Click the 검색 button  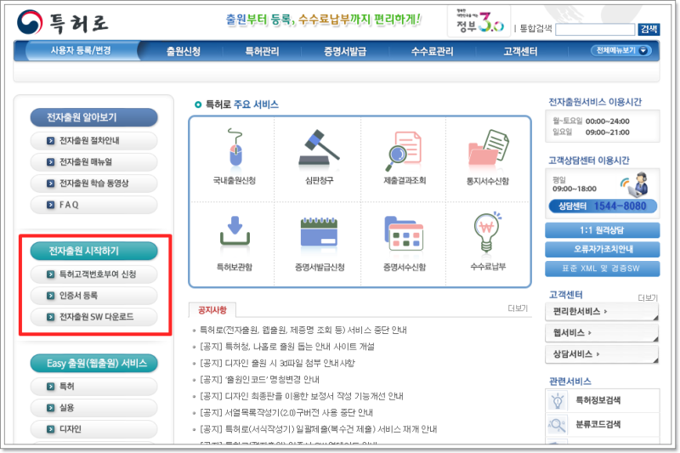click(649, 29)
